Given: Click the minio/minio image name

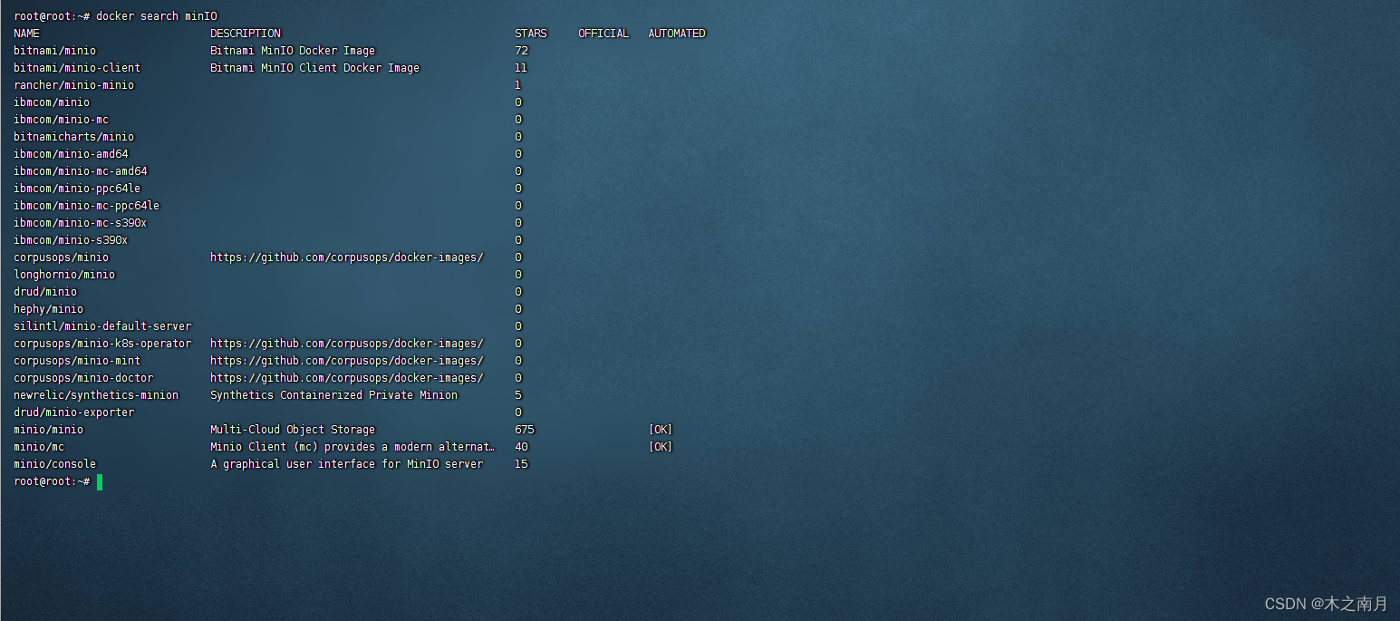Looking at the screenshot, I should point(48,430).
